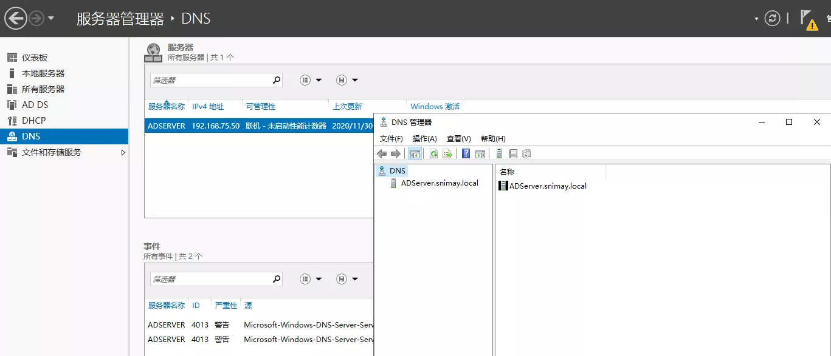Open the 操作(A) menu

coord(424,139)
